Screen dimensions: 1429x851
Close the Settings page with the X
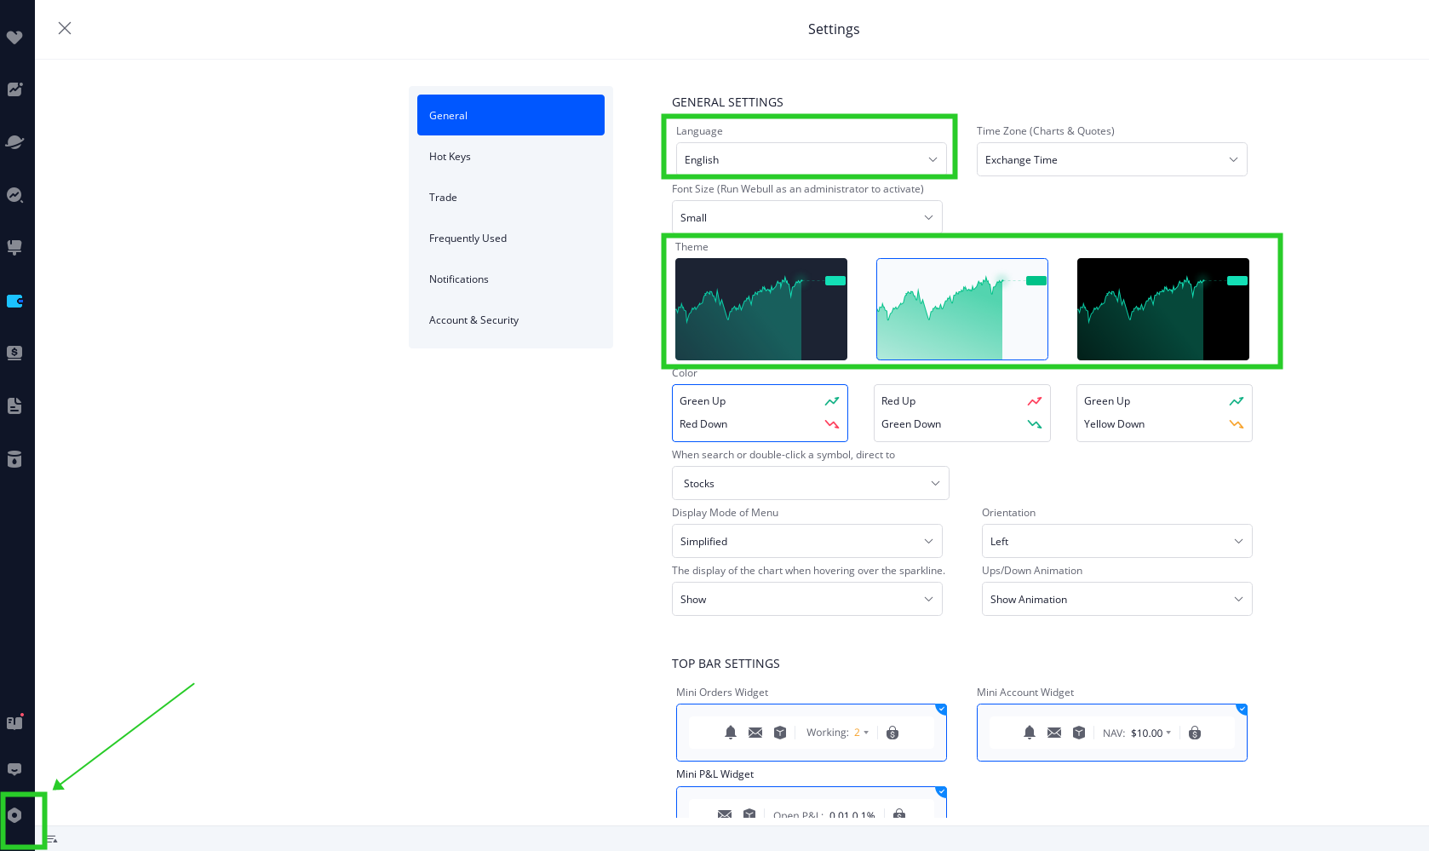65,28
